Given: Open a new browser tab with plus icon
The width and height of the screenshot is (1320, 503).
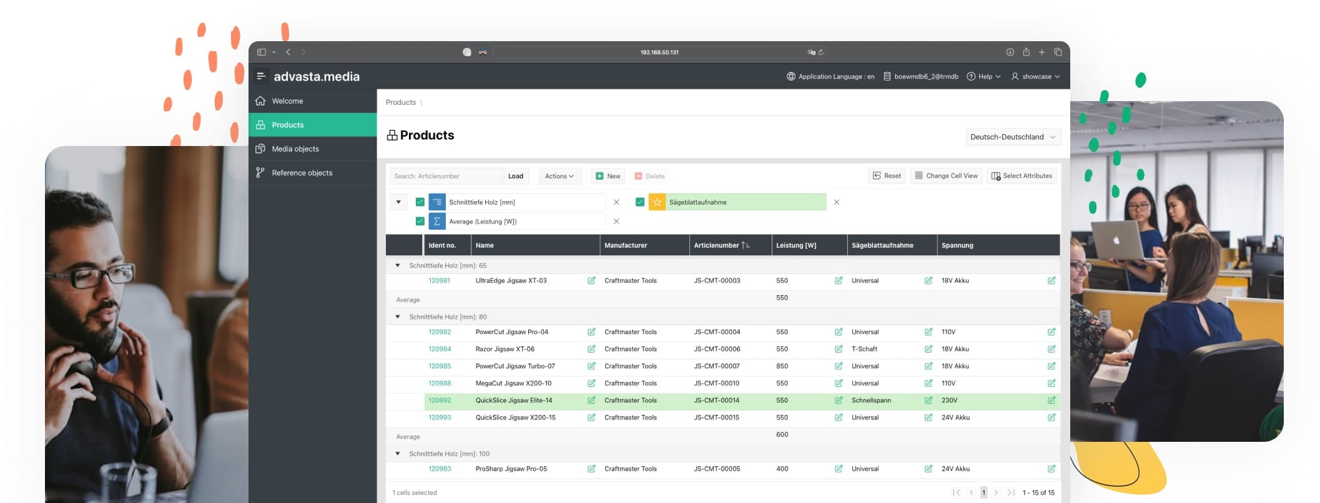Looking at the screenshot, I should [x=1042, y=52].
